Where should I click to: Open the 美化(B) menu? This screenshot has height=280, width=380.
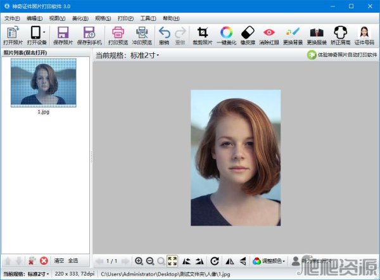tap(80, 18)
